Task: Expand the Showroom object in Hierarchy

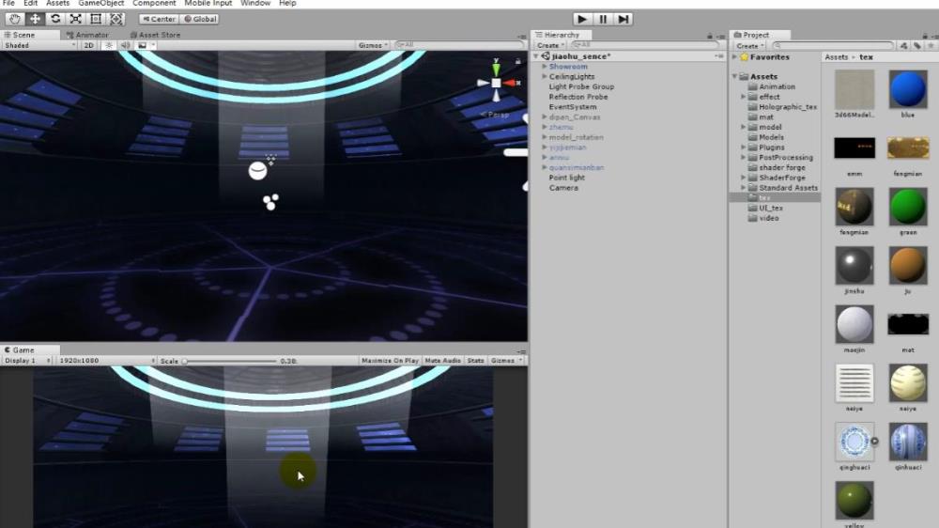Action: [x=545, y=67]
